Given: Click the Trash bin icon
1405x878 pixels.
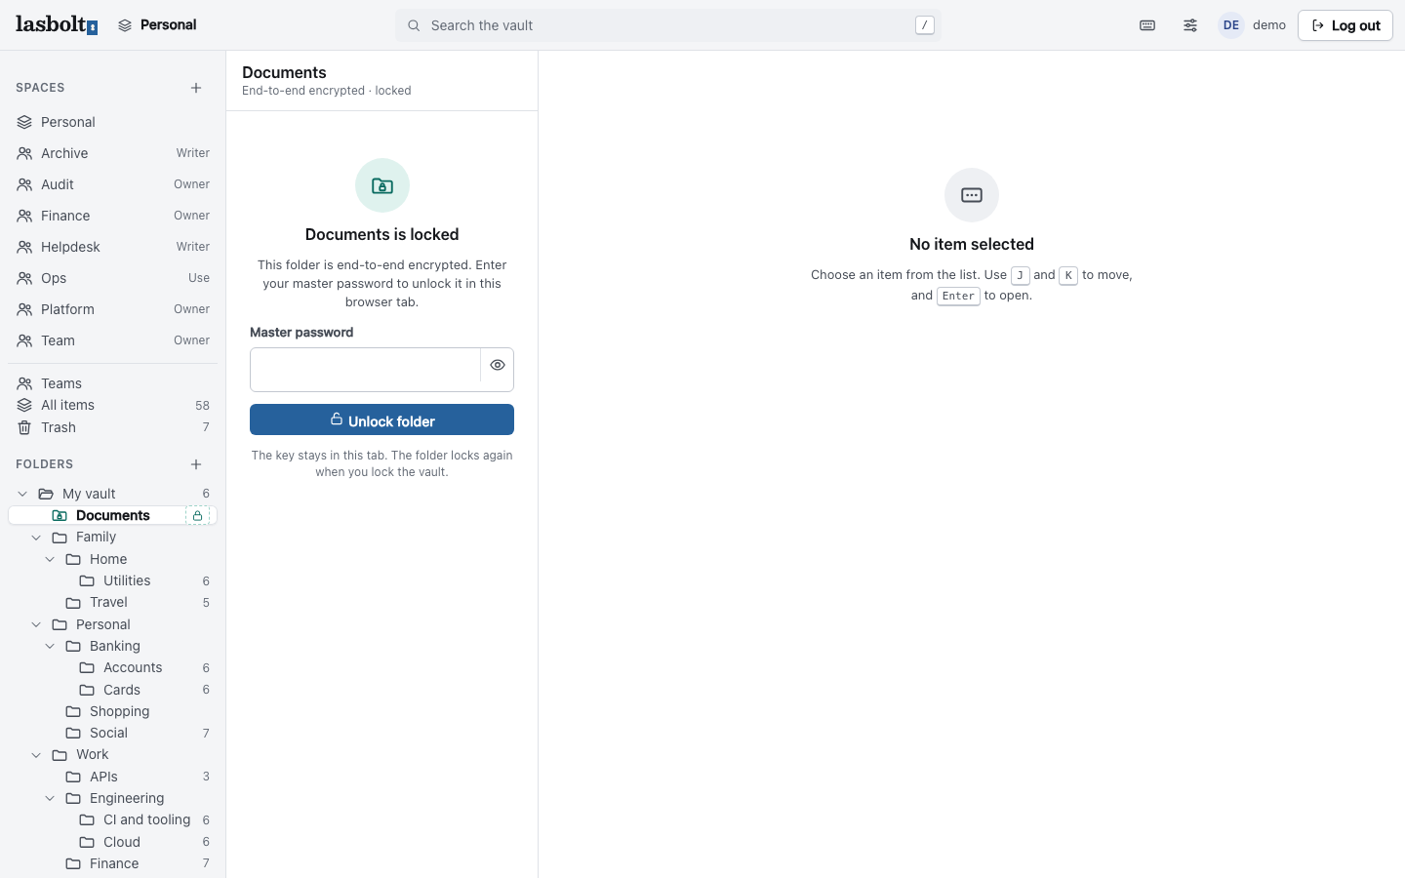Looking at the screenshot, I should tap(24, 427).
